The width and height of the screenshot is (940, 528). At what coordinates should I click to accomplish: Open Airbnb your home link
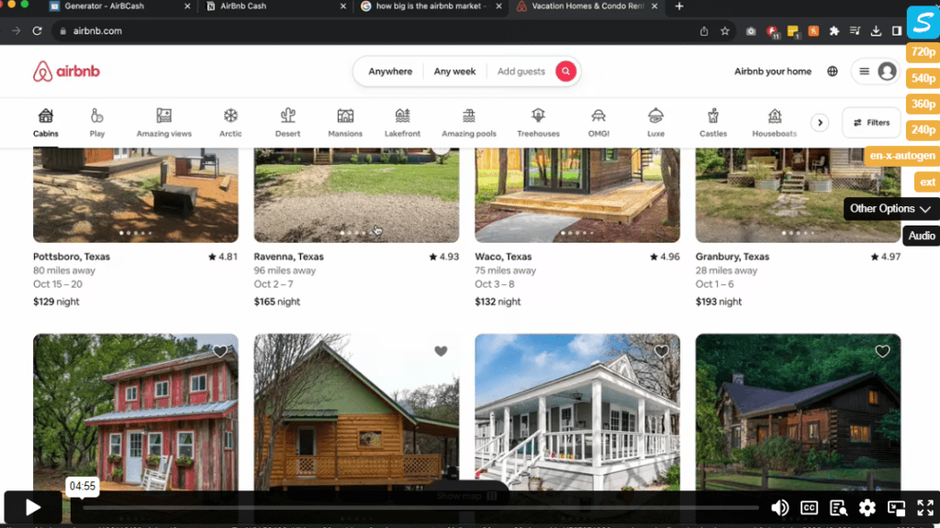(773, 71)
